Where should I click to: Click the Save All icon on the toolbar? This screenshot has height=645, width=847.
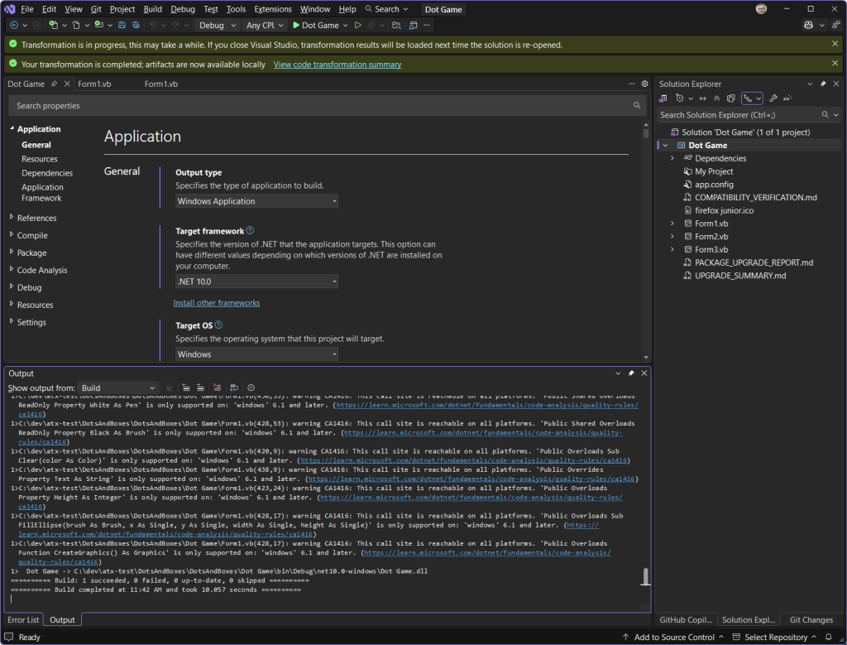(x=136, y=26)
